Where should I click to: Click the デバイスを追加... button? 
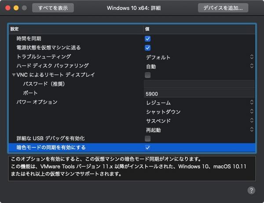[x=223, y=8]
